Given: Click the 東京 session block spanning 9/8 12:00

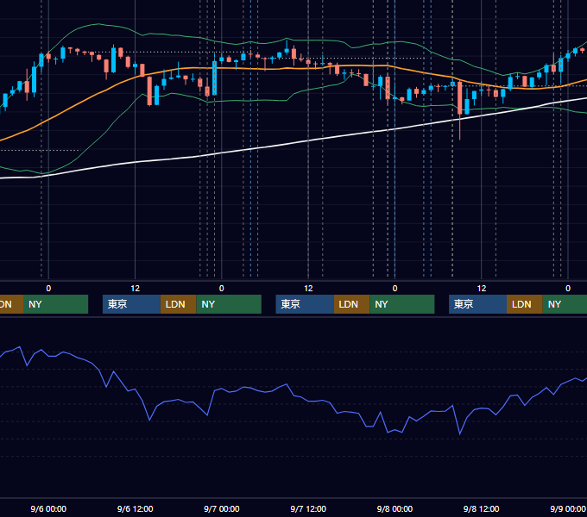Looking at the screenshot, I should pos(477,304).
